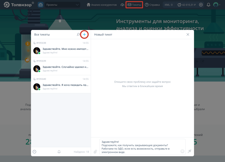Create a new ticket with plus icon
Screen dimensions: 225x162
84,34
